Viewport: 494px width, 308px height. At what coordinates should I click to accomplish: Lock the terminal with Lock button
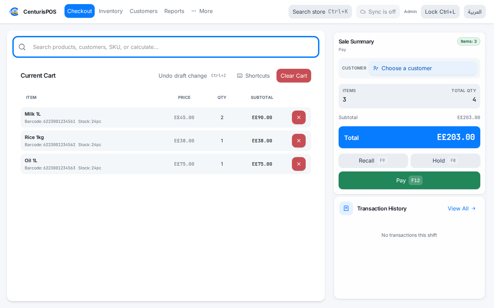click(440, 12)
